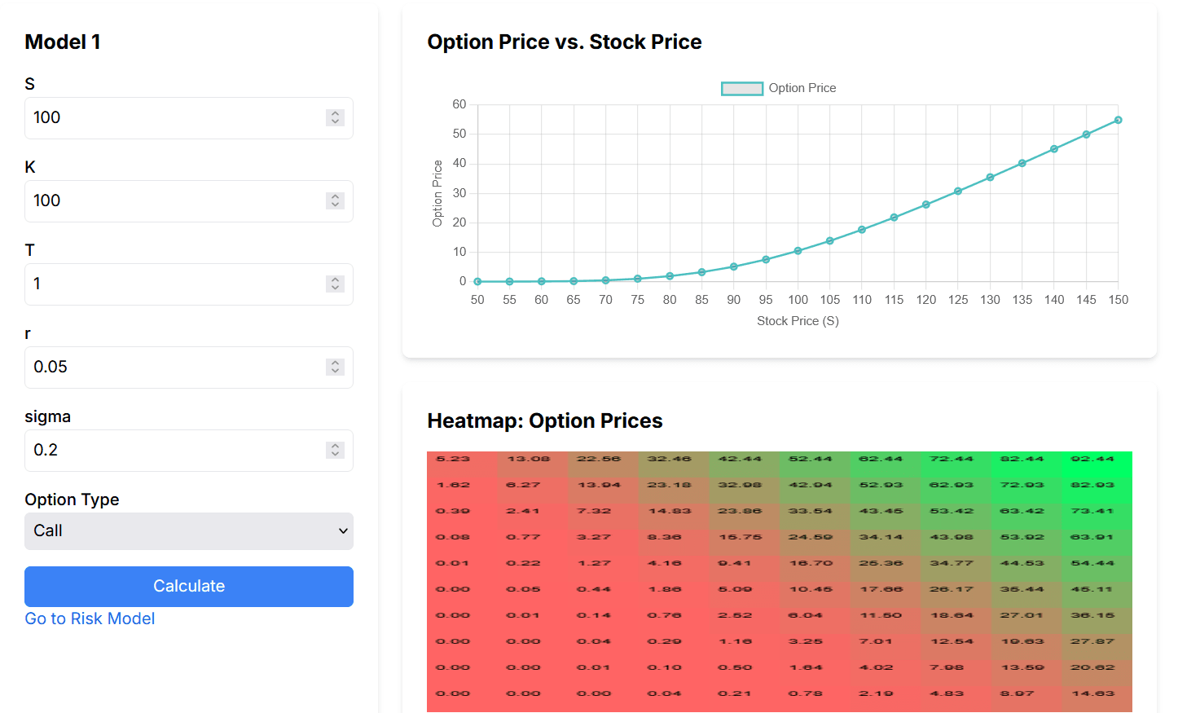Click the upper stepper arrow on the S field
Screen dimensions: 1178x713
tap(335, 113)
